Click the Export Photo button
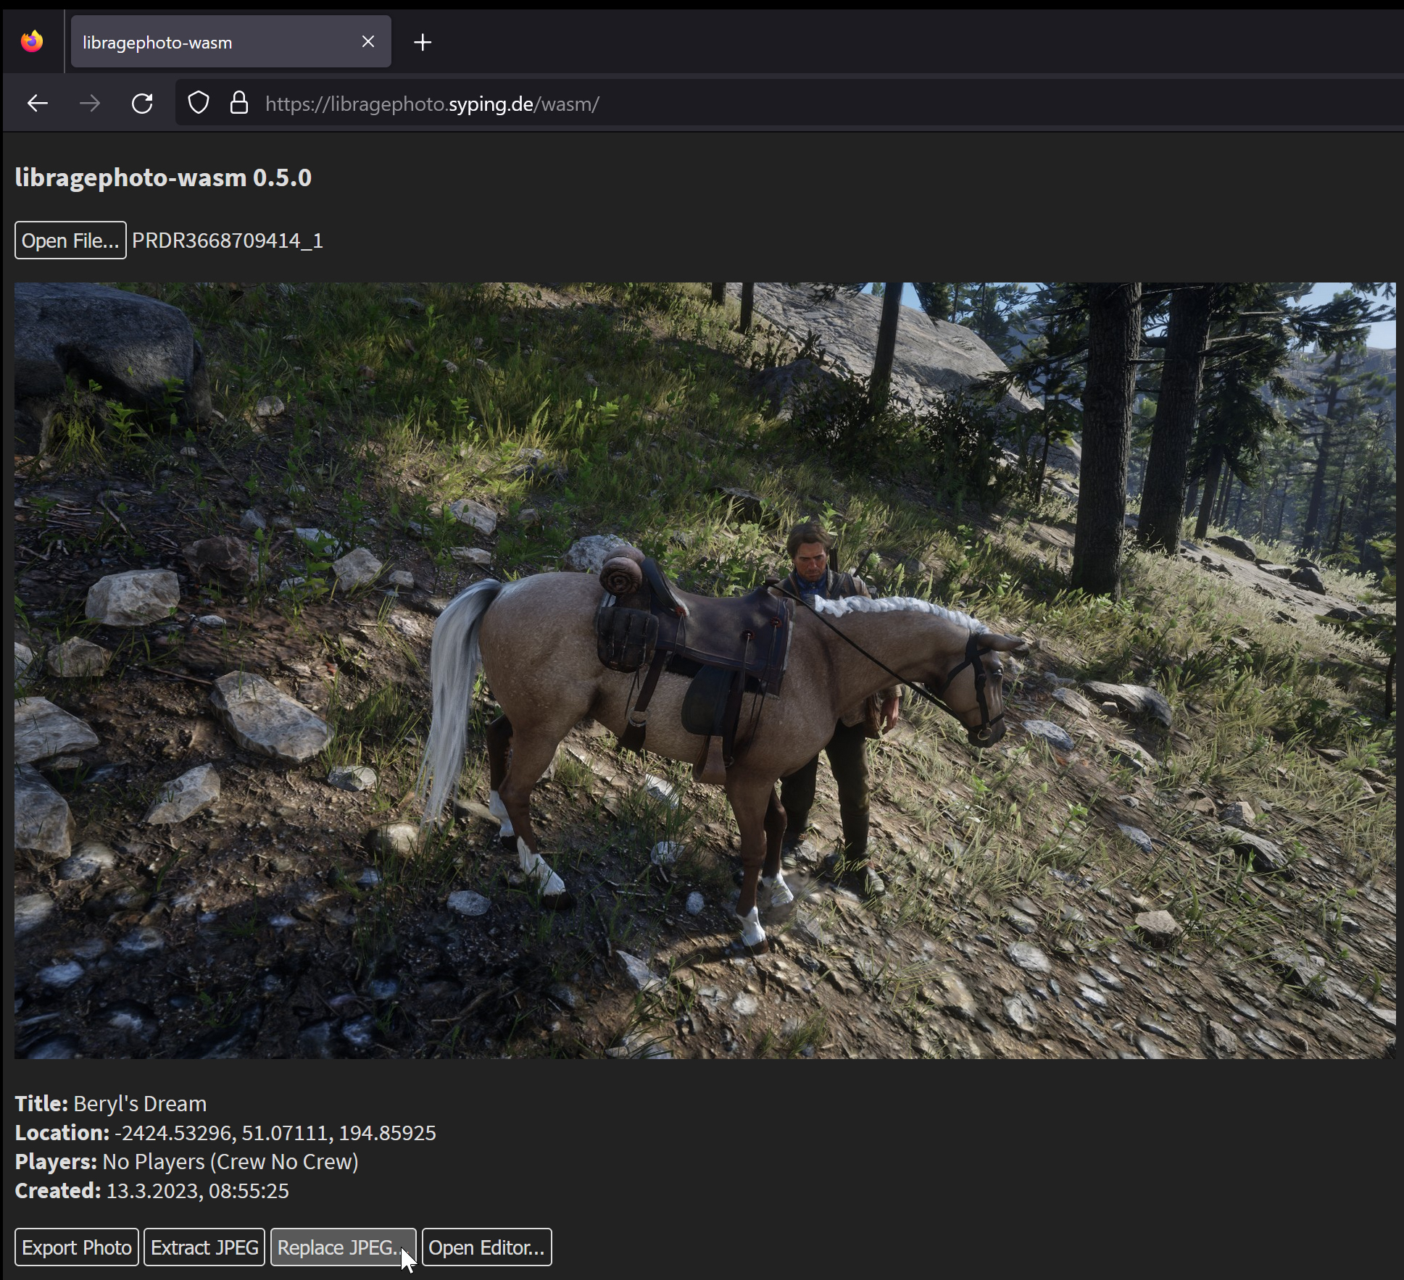 [x=77, y=1247]
